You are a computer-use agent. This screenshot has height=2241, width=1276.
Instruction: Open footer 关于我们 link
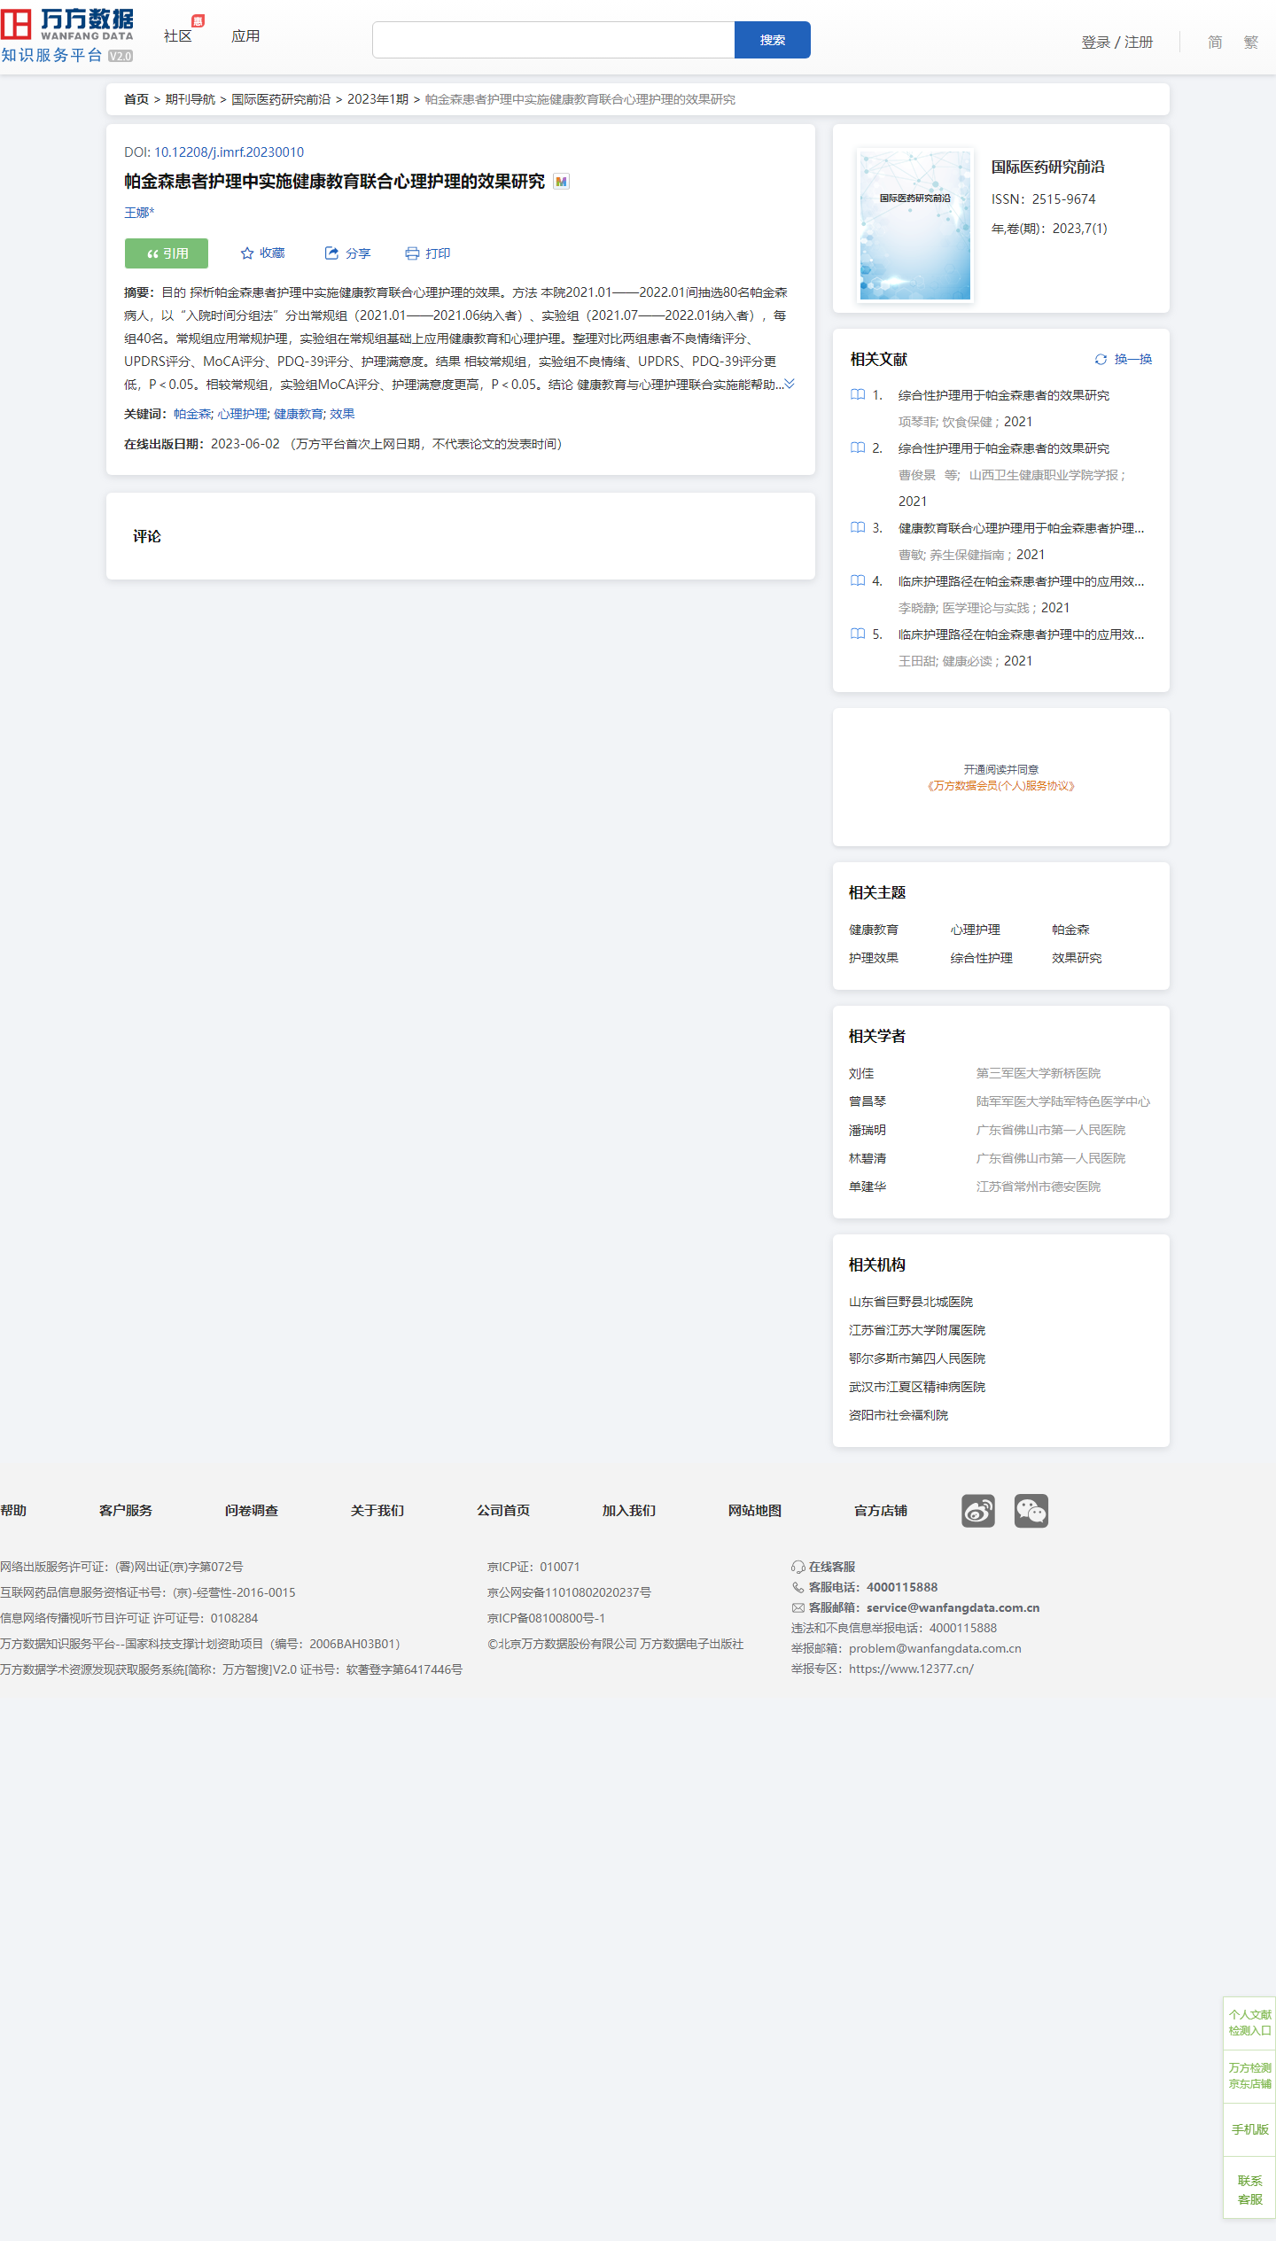377,1511
